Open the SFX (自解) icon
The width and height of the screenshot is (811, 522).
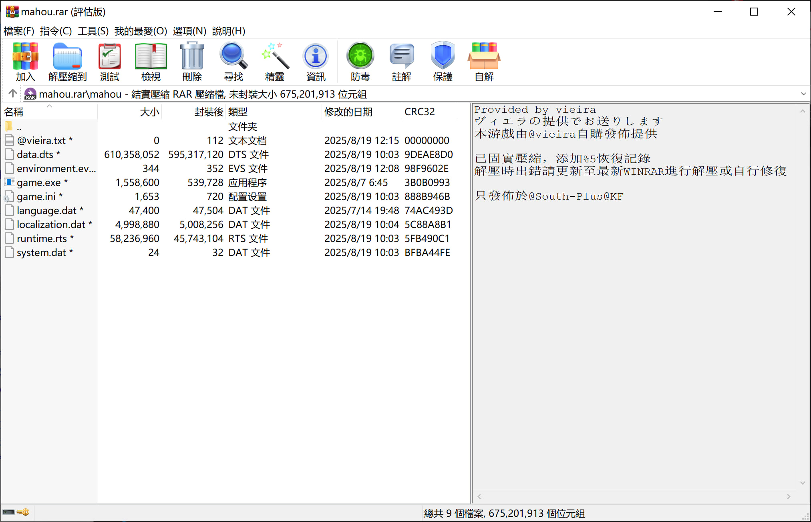tap(484, 61)
